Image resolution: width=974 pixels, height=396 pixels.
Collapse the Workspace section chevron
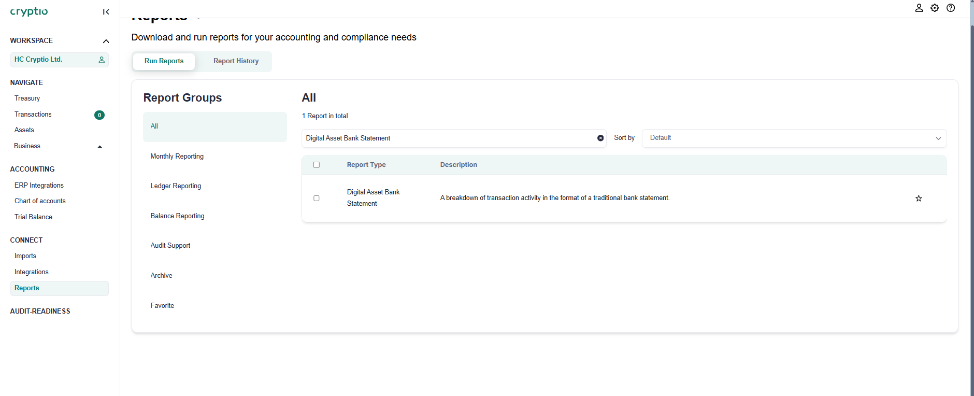tap(106, 41)
